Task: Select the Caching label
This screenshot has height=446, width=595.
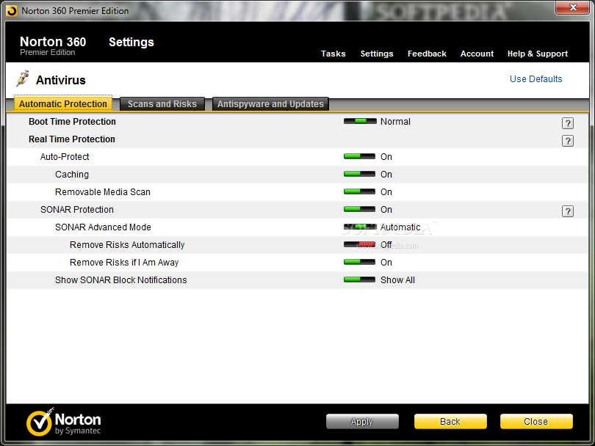Action: (x=72, y=175)
